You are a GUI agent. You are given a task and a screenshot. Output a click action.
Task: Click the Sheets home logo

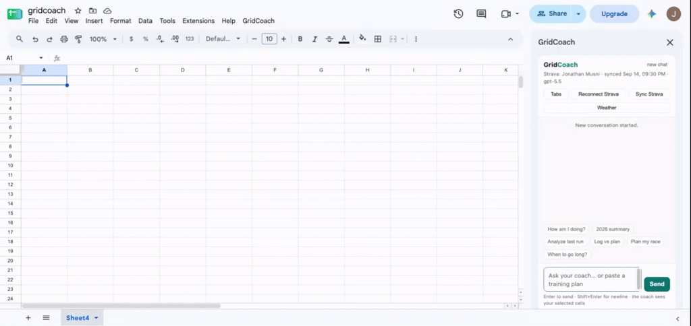click(x=15, y=13)
